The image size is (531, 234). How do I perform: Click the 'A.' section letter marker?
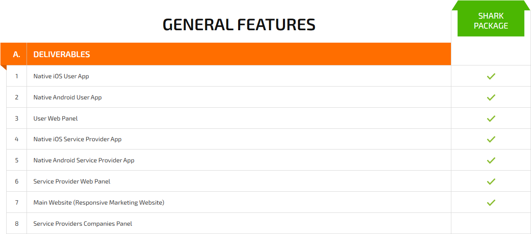[x=17, y=54]
